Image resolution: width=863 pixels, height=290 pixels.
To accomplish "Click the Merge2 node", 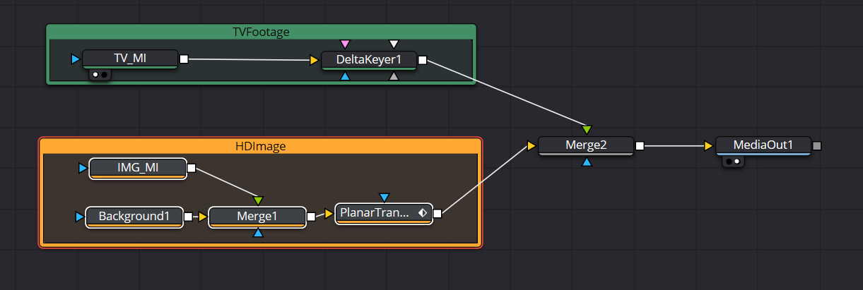I will pyautogui.click(x=586, y=146).
